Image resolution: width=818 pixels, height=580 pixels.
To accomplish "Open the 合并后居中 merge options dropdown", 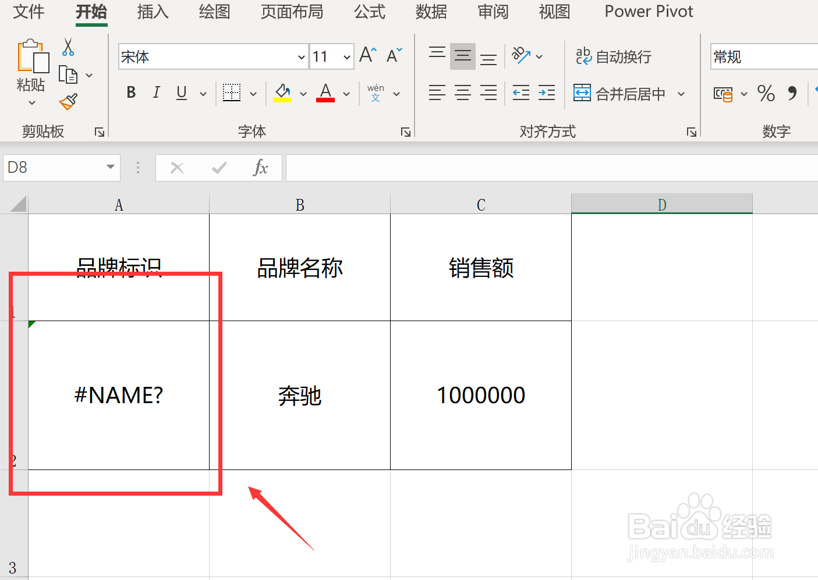I will 681,94.
